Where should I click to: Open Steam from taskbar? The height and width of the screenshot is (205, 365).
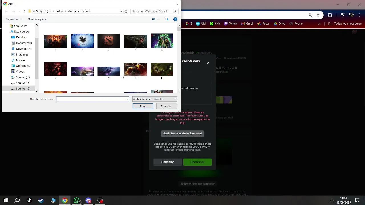click(41, 200)
